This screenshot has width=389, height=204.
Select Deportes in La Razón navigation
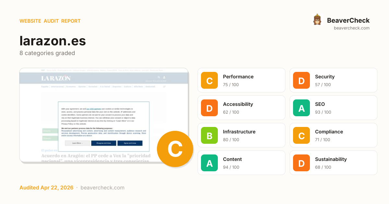[117, 87]
